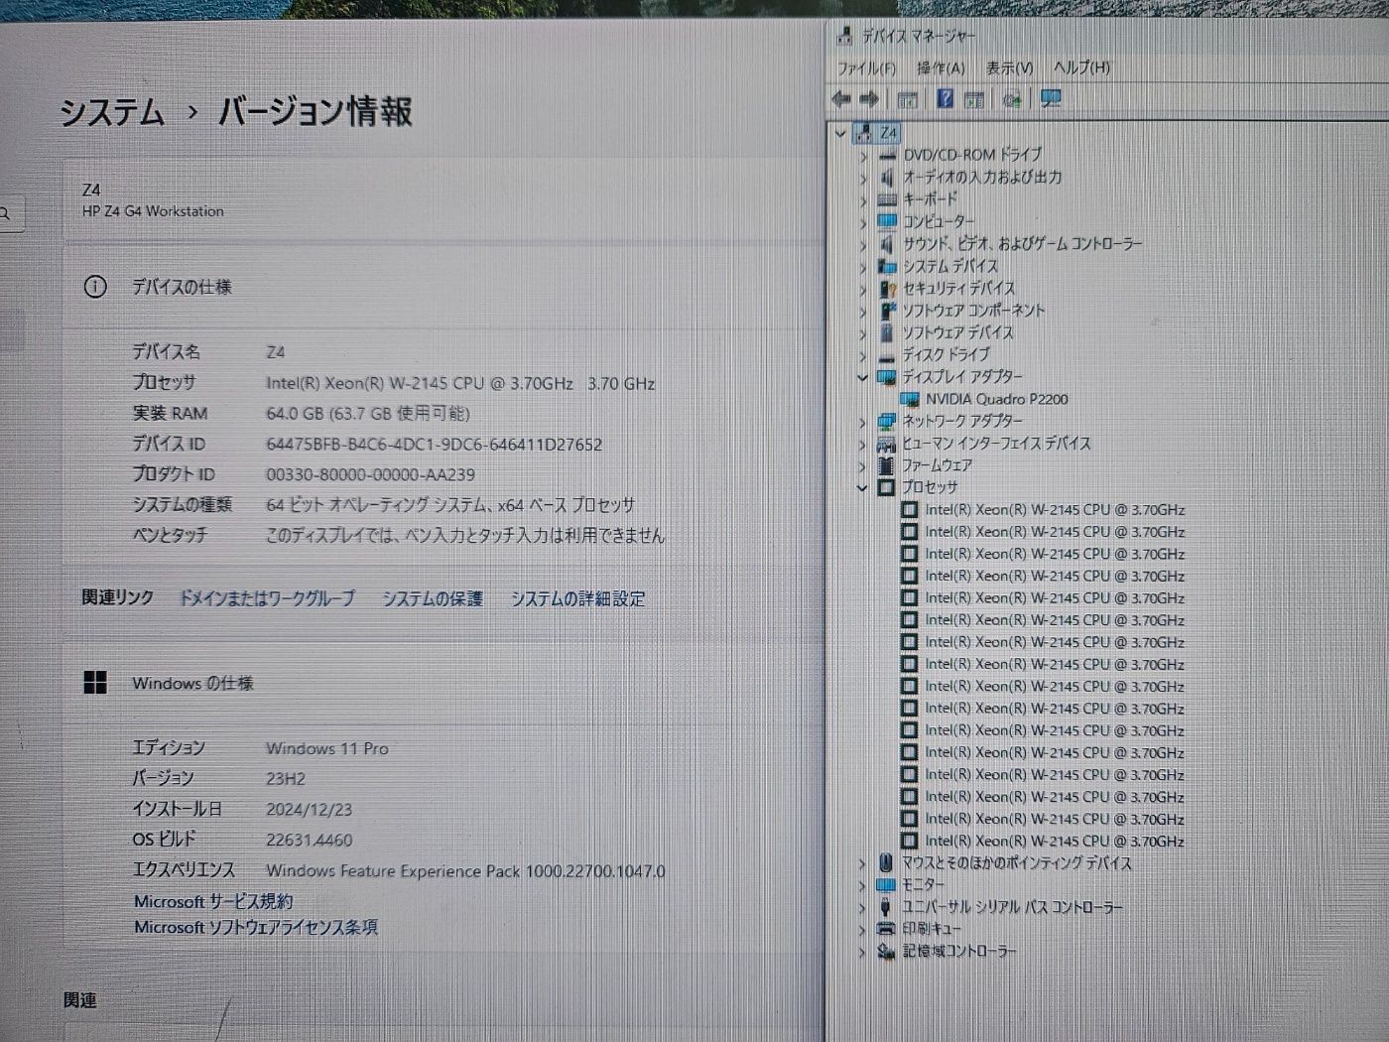This screenshot has width=1389, height=1042.
Task: Click the ファームウェア chip icon
Action: (887, 465)
